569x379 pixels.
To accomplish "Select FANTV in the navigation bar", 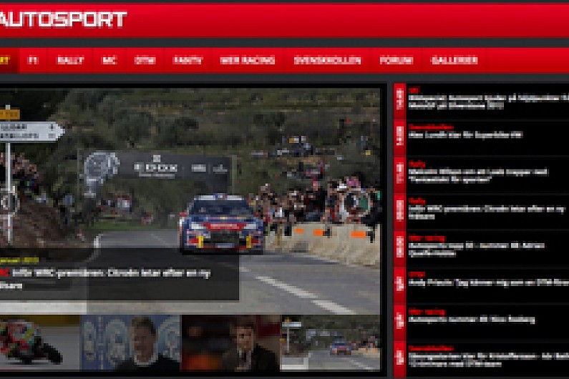I will coord(188,60).
